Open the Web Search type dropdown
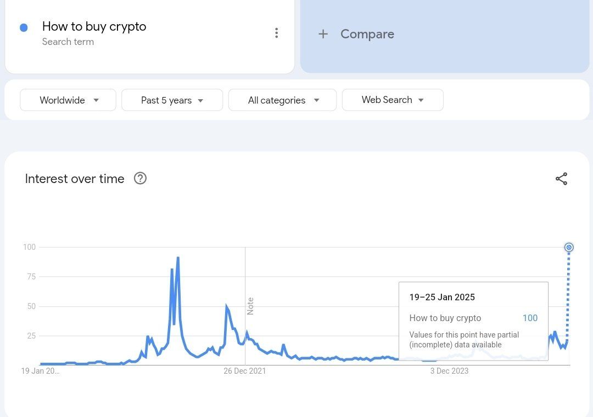Image resolution: width=593 pixels, height=417 pixels. click(392, 100)
